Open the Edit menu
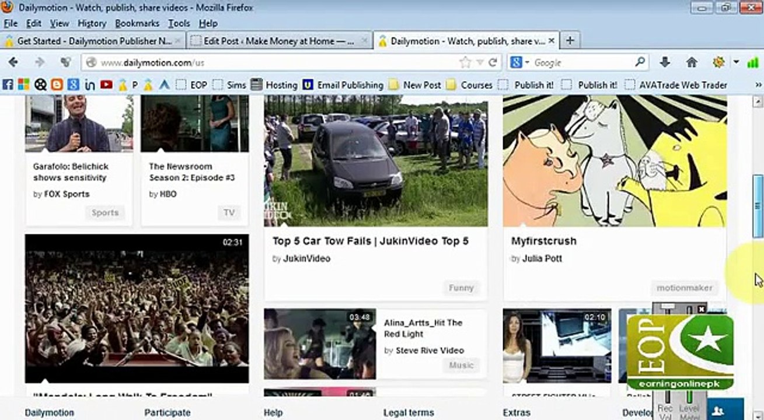The width and height of the screenshot is (764, 420). pyautogui.click(x=34, y=23)
